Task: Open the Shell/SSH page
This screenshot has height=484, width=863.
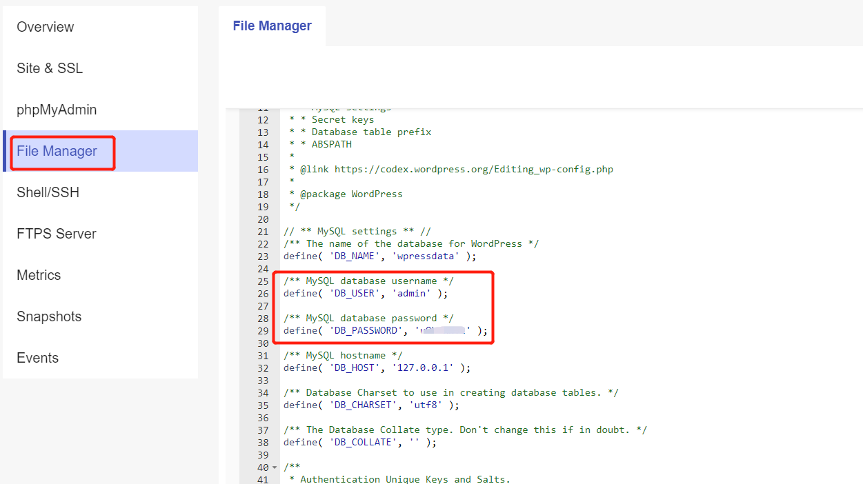Action: pos(100,192)
